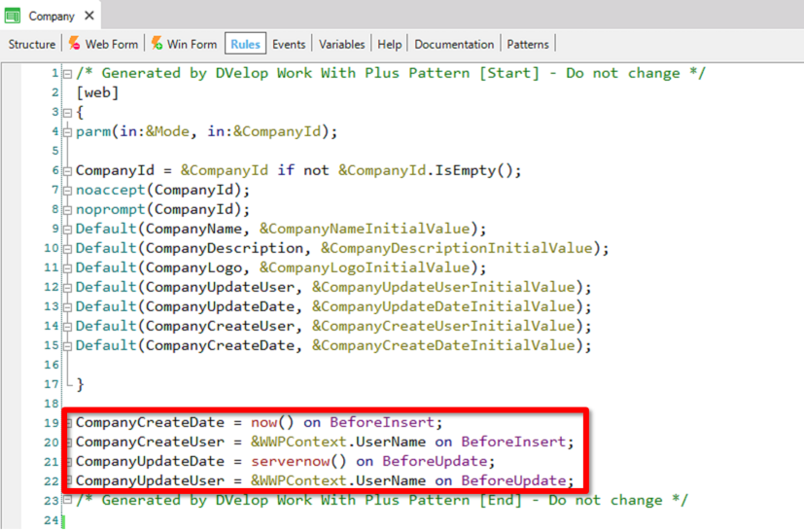Collapse the End comment fold at line 23
The width and height of the screenshot is (804, 530).
67,500
